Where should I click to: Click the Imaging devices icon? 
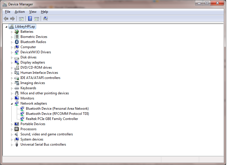17,83
